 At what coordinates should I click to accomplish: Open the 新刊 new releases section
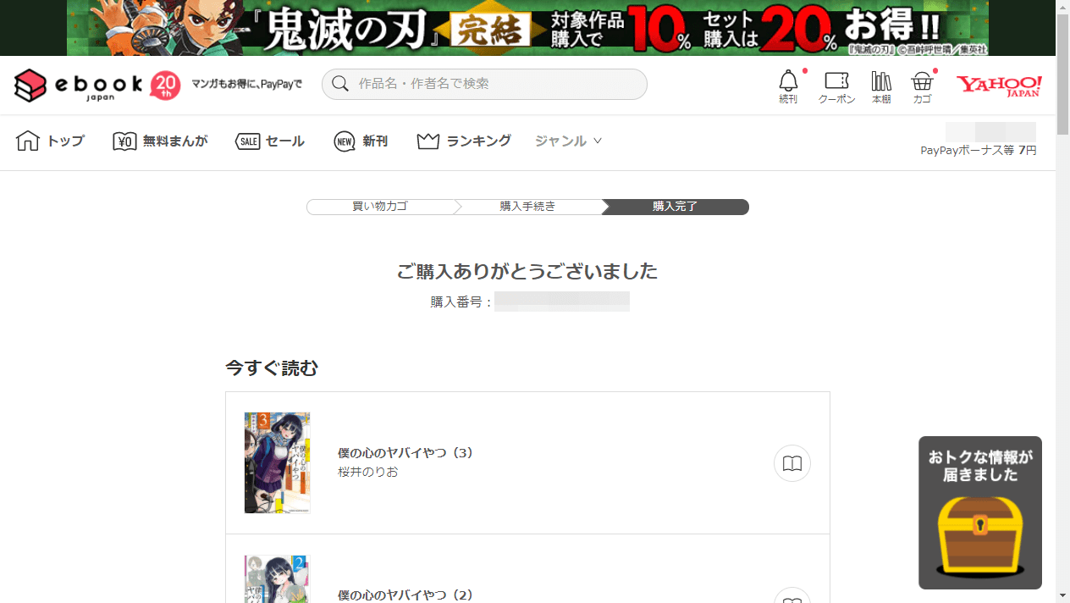(361, 141)
